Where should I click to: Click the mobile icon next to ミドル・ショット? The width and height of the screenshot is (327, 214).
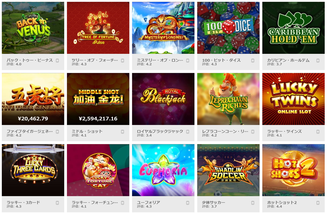click(x=122, y=132)
